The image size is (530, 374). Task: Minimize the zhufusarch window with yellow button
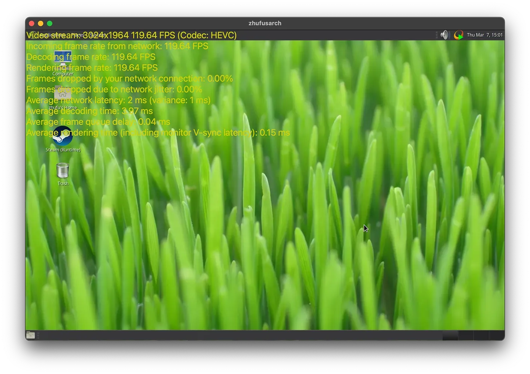(x=40, y=23)
